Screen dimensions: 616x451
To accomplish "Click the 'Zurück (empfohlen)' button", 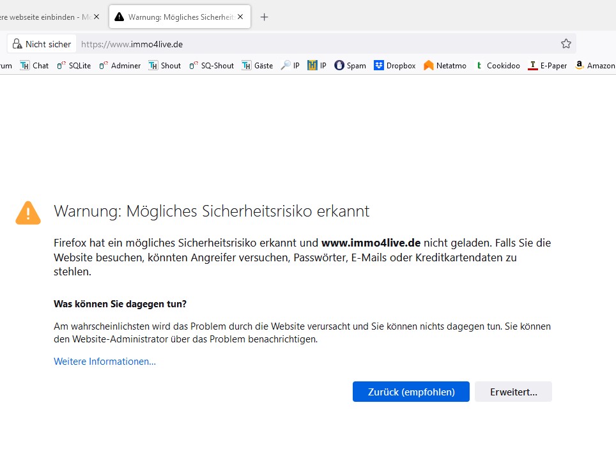I will point(411,392).
